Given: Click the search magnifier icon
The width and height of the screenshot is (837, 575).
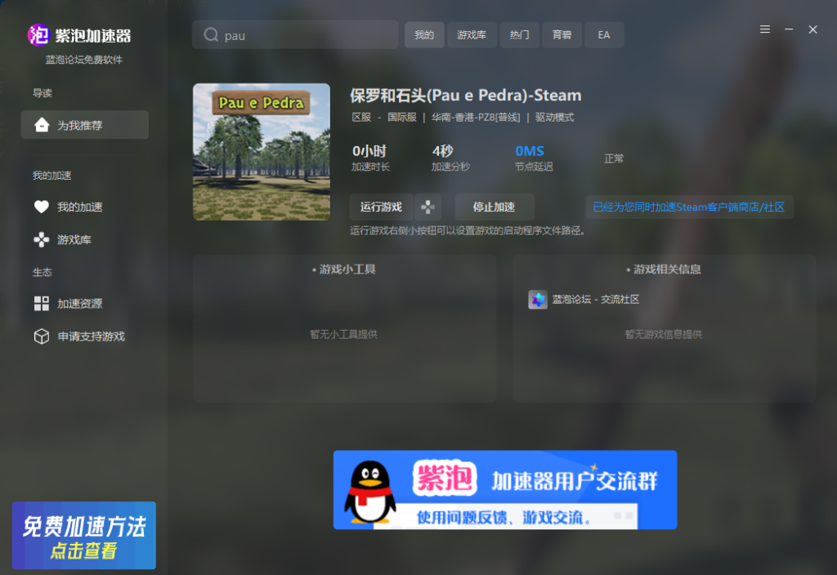Looking at the screenshot, I should point(211,34).
